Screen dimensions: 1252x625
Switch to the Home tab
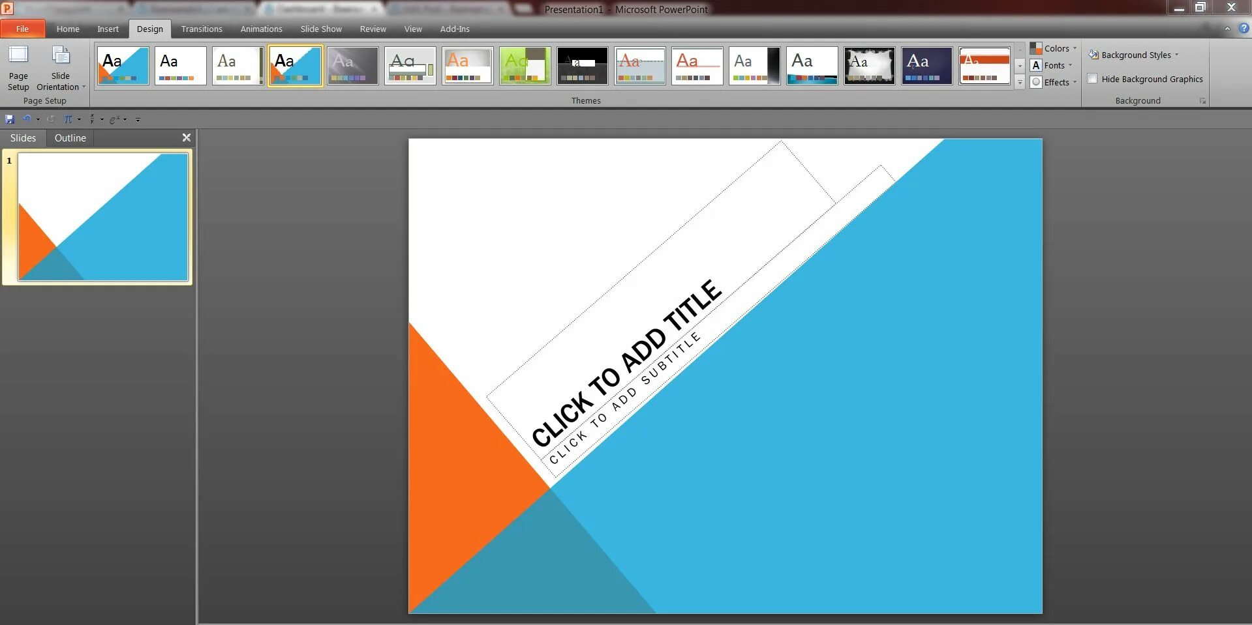68,29
